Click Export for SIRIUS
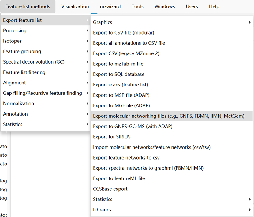Viewport: 254px width, 217px height. pos(112,137)
